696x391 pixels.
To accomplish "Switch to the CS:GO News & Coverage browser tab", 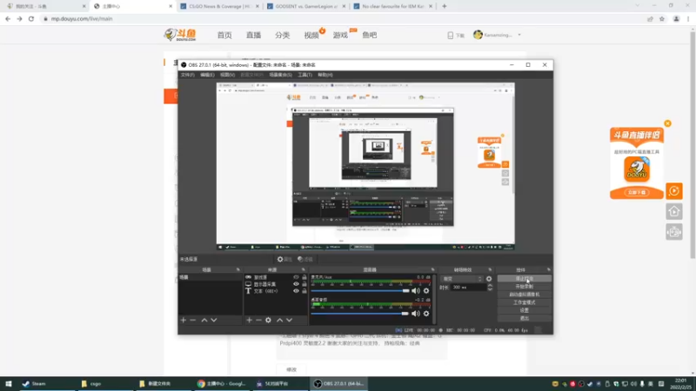I will click(219, 6).
